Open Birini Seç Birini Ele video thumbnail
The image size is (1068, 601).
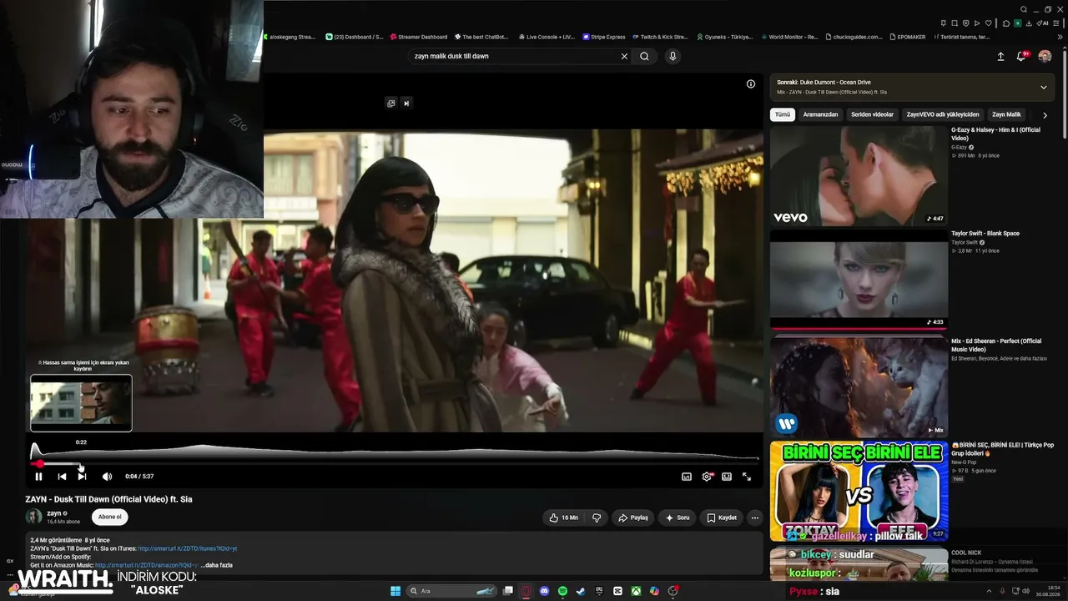point(859,491)
